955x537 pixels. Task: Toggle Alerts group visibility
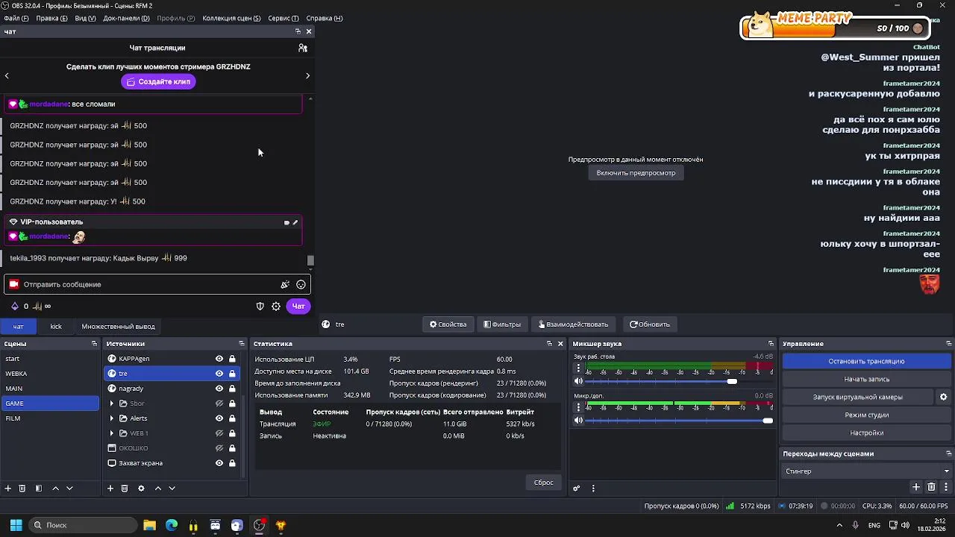(219, 418)
